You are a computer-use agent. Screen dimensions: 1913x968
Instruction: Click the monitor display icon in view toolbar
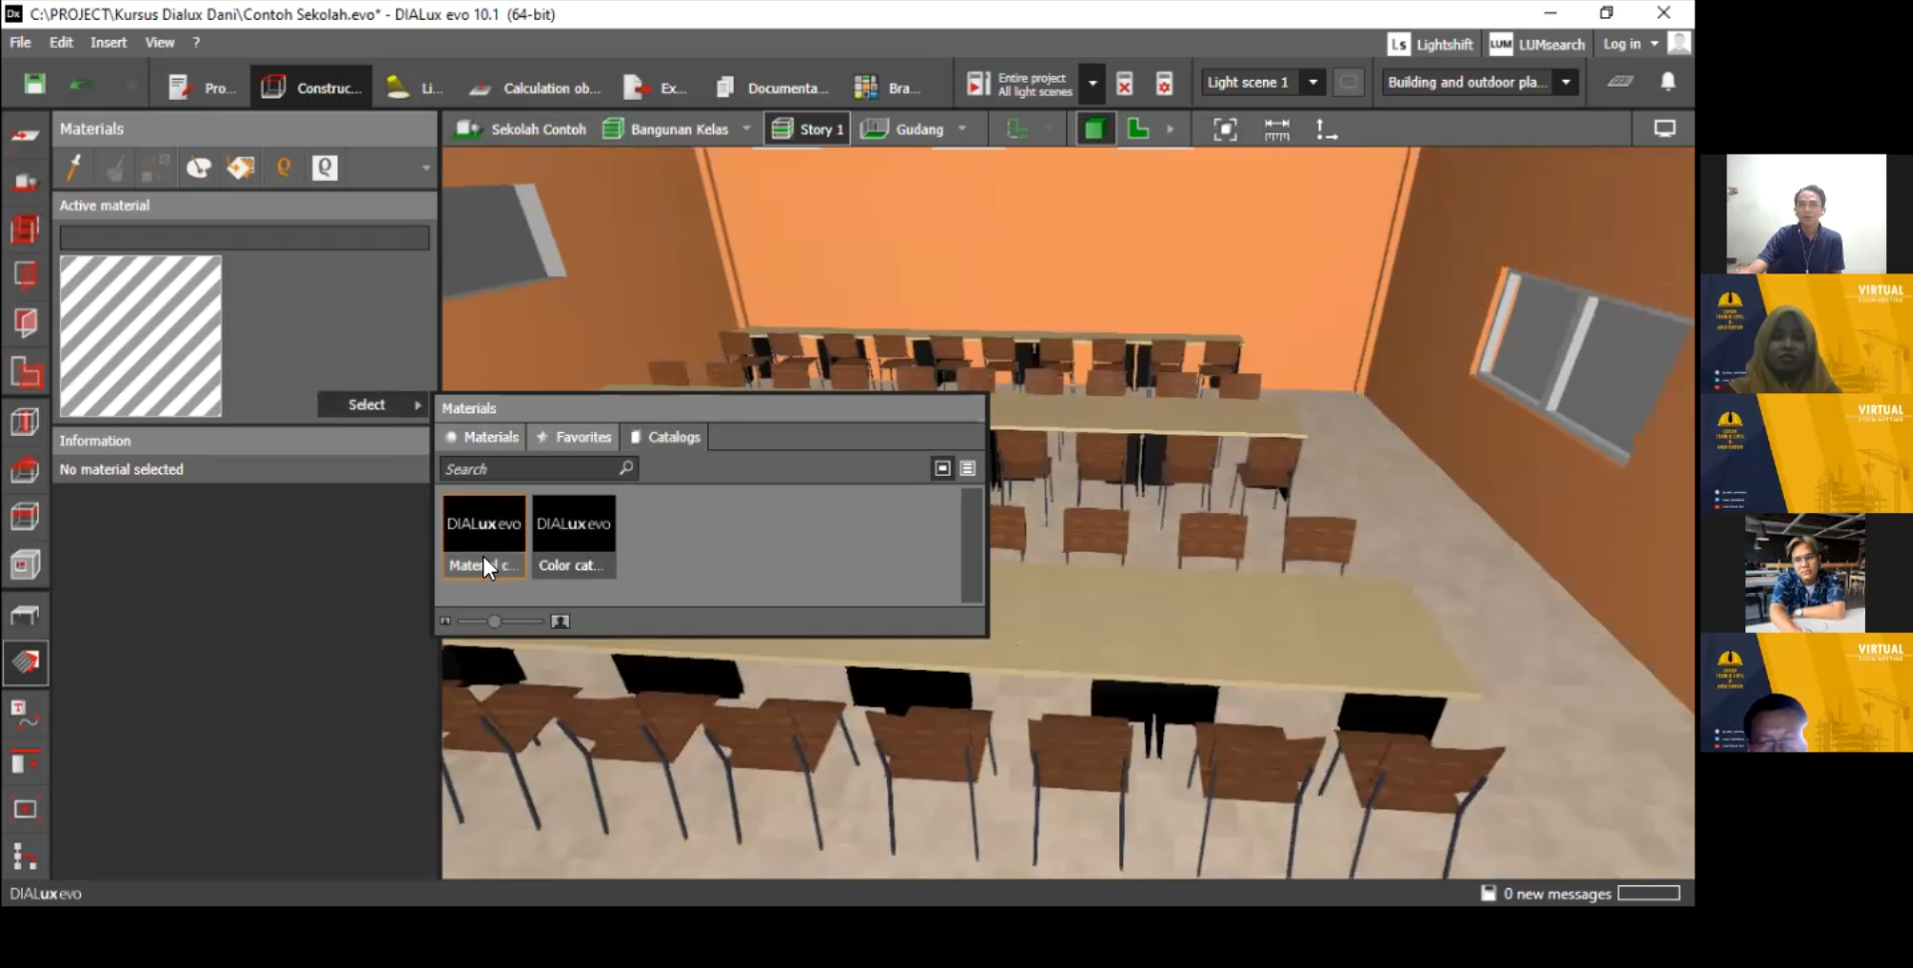[1664, 129]
